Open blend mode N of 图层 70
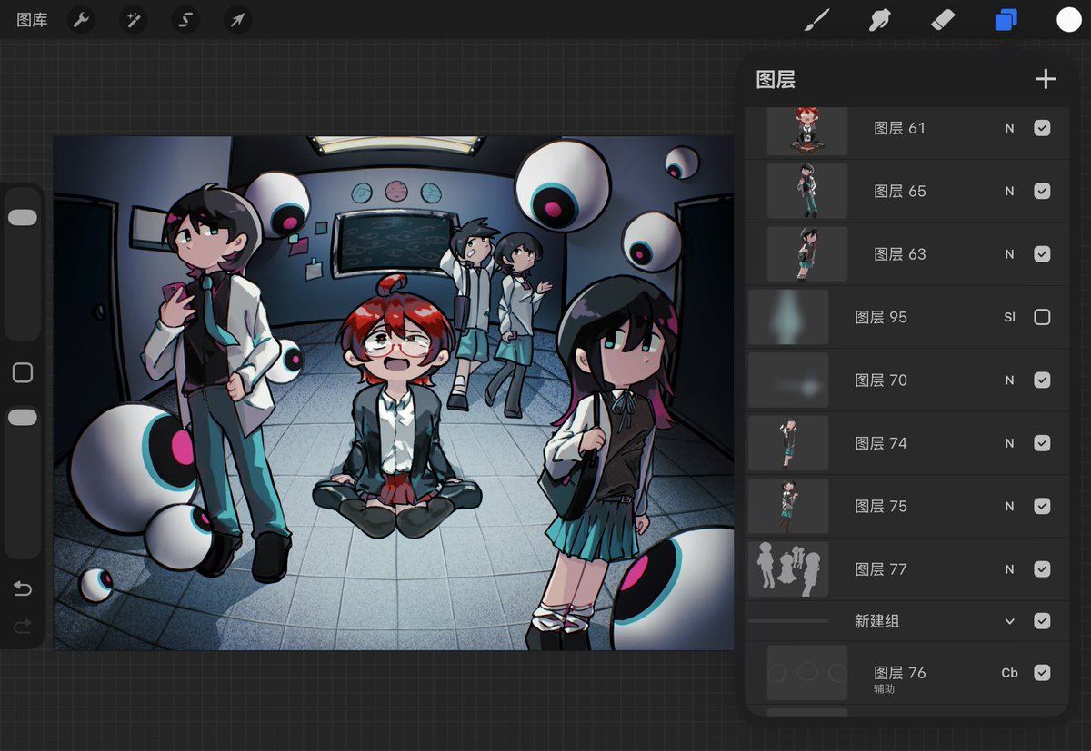The image size is (1091, 751). (1009, 380)
